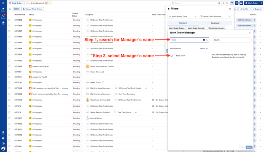
Task: Expand row chevron for work order 6578469
Action: 260,20
